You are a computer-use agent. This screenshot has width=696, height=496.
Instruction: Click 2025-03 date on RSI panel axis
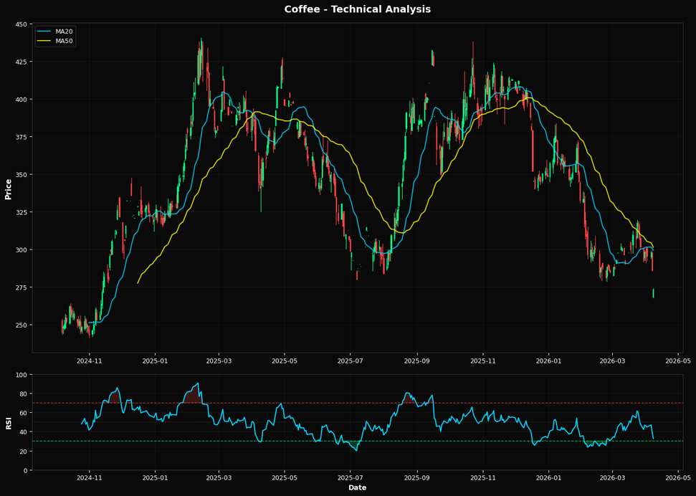point(219,478)
